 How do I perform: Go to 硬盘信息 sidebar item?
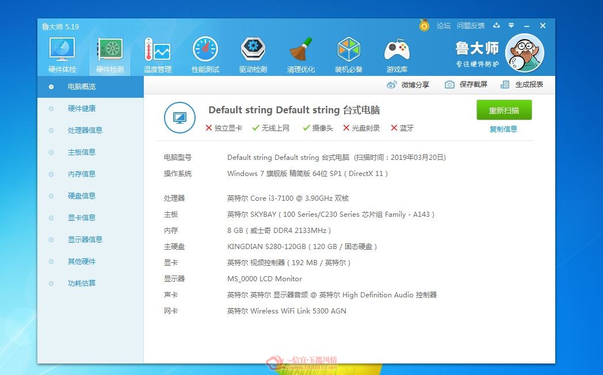90,196
